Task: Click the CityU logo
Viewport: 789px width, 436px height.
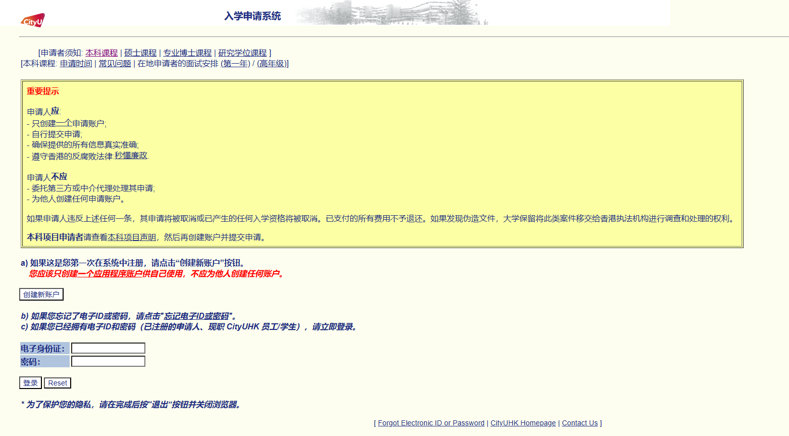Action: [x=33, y=20]
